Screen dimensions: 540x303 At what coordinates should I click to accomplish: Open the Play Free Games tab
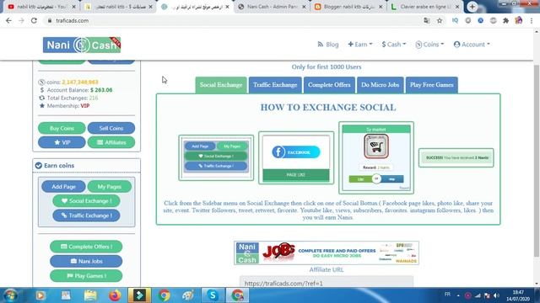point(431,85)
